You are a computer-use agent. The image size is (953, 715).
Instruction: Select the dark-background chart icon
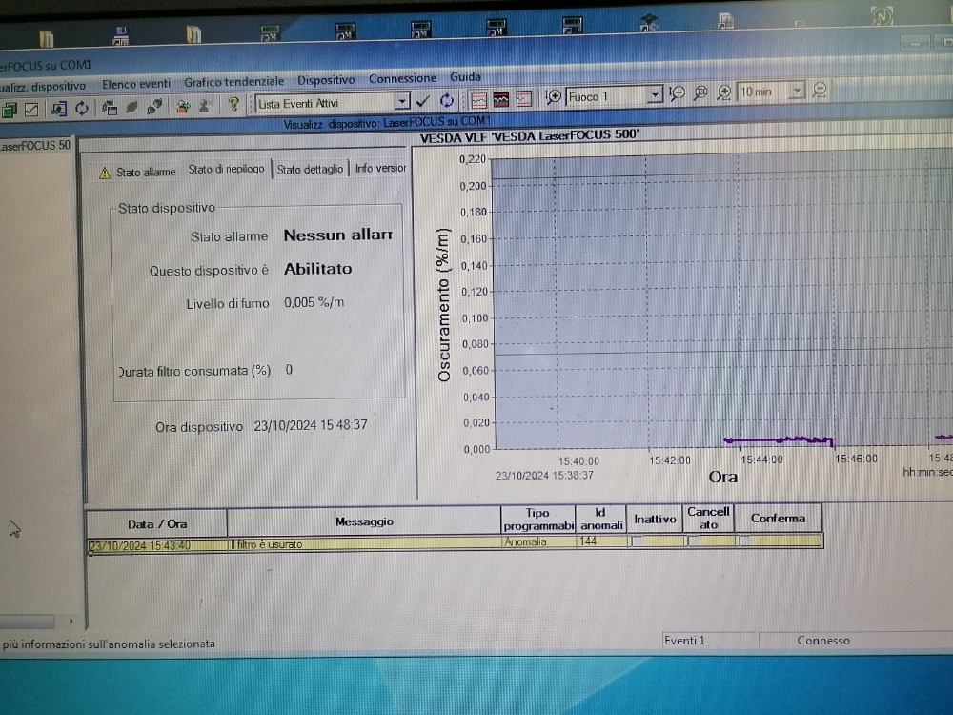501,98
